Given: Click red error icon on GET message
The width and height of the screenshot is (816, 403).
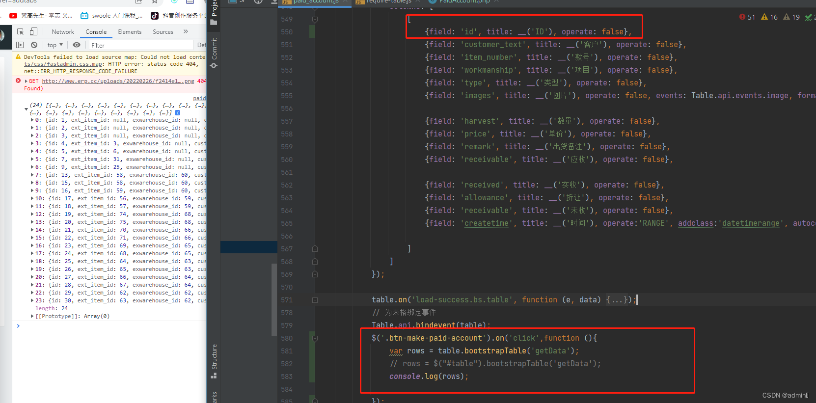Looking at the screenshot, I should coord(18,81).
